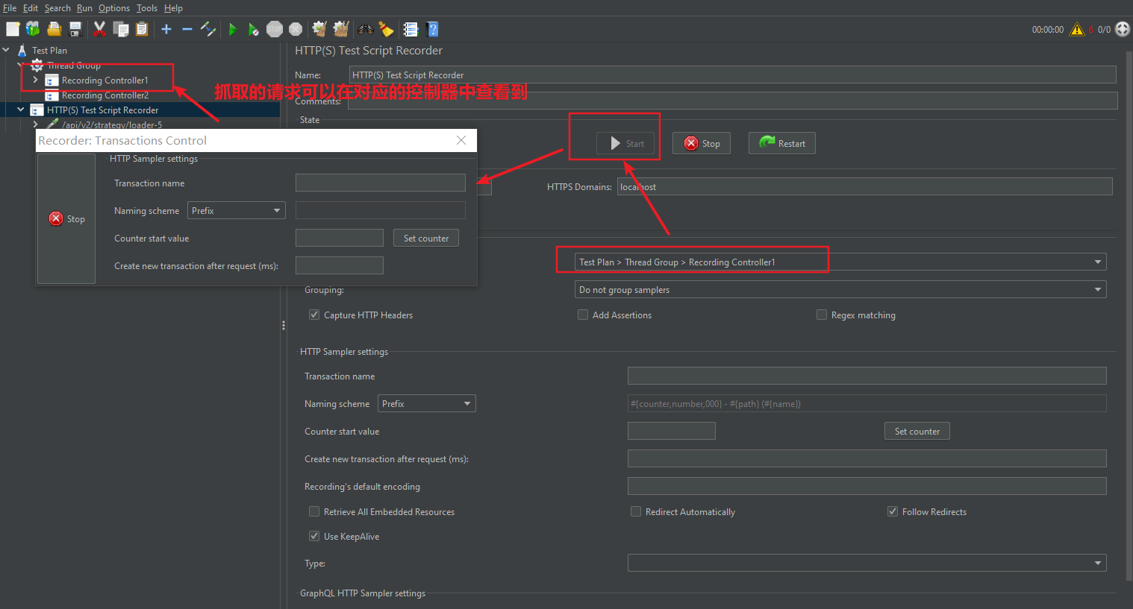The height and width of the screenshot is (609, 1133).
Task: Collapse the HTTP(S) Test Script Recorder node
Action: pos(21,110)
